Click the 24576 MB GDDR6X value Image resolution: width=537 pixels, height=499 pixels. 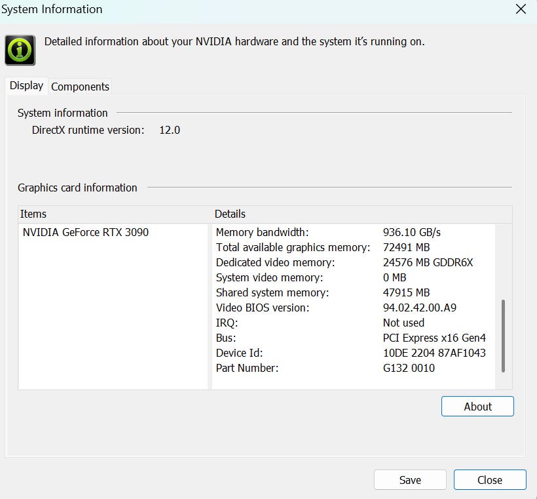click(428, 262)
